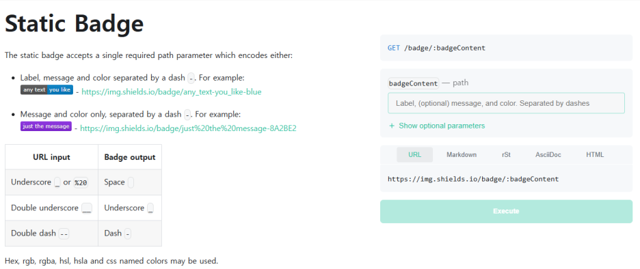Open the AsciiDoc tab
640x269 pixels.
[x=548, y=155]
